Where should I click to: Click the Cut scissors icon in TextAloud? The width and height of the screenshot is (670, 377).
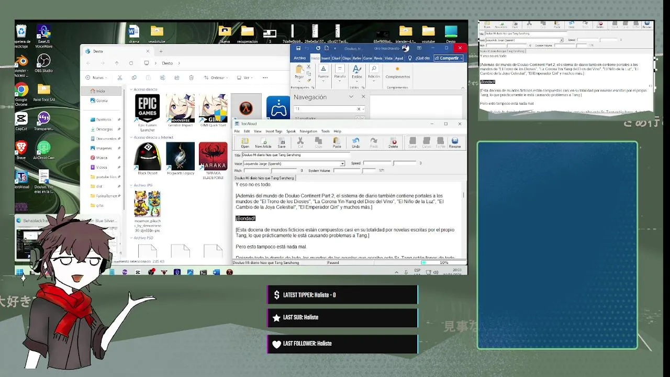pyautogui.click(x=300, y=142)
